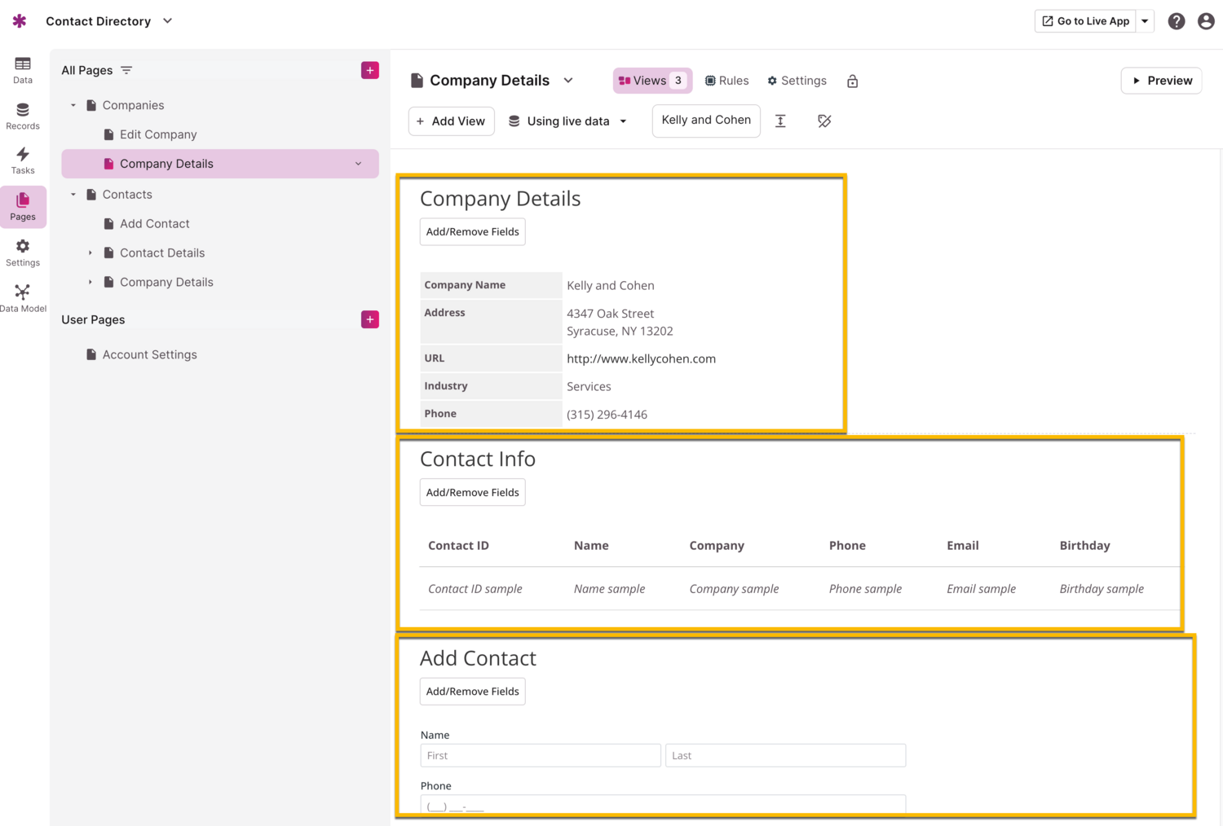Open the user account profile icon
This screenshot has width=1223, height=826.
(1206, 21)
